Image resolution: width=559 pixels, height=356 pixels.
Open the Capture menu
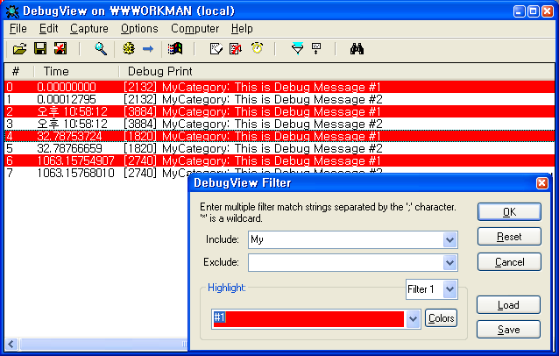[89, 29]
